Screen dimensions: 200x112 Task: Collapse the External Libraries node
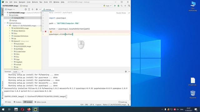pos(5,23)
